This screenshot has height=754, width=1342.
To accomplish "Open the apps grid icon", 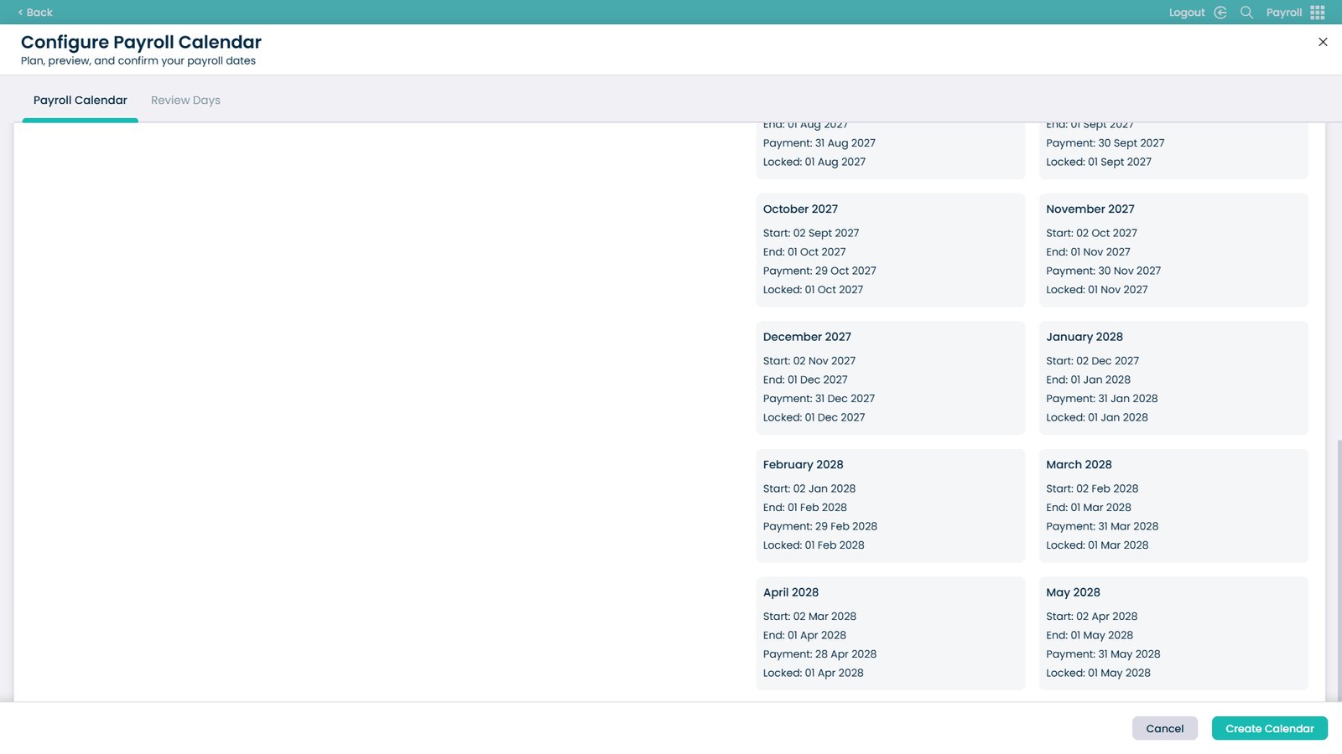I will [1318, 13].
